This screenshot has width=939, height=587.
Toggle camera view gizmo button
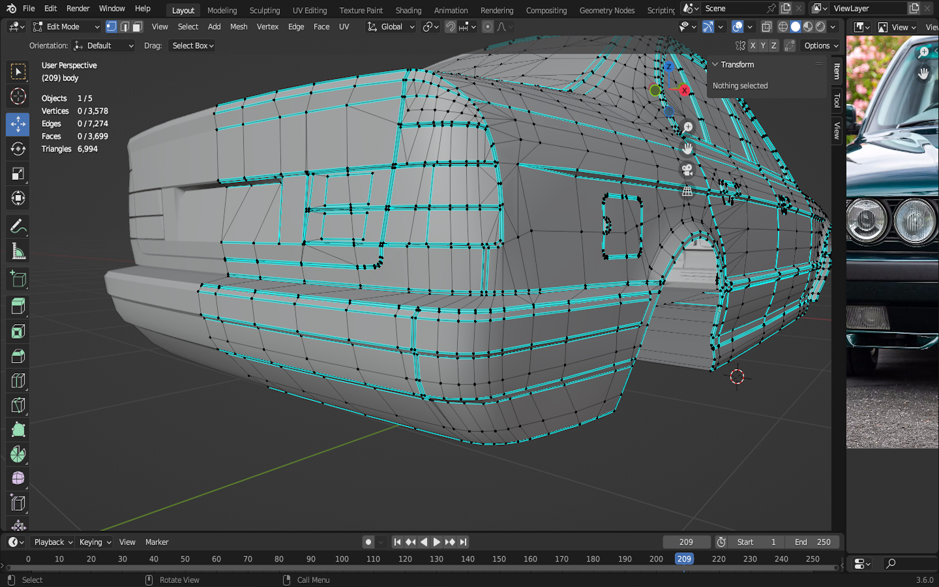687,170
